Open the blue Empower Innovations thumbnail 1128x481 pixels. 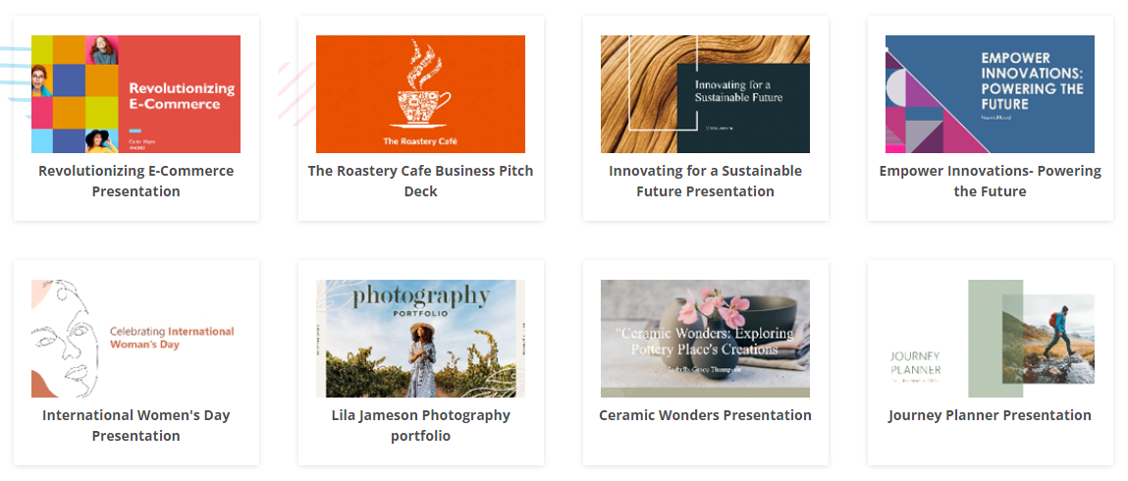click(x=990, y=94)
